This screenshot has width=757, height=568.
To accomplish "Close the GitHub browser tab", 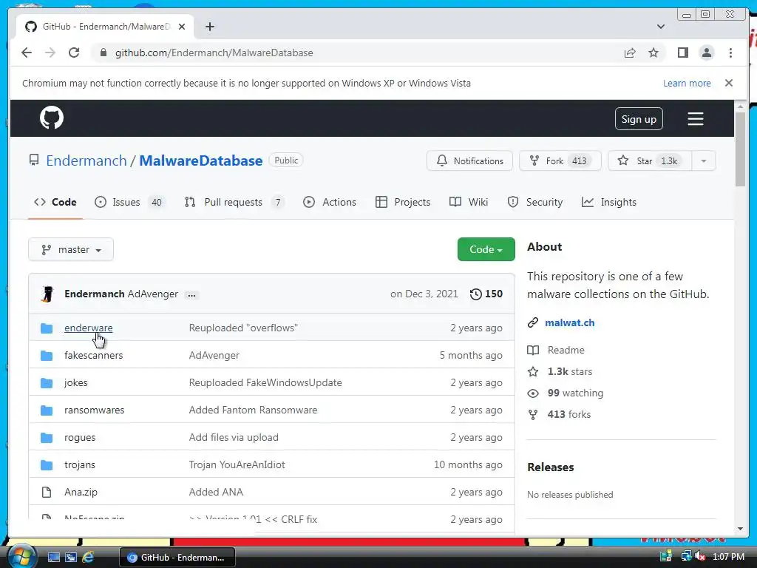I will click(182, 27).
